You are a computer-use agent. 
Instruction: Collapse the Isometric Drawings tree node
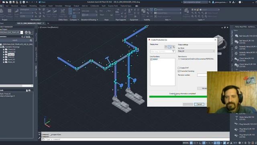(x=1, y=47)
